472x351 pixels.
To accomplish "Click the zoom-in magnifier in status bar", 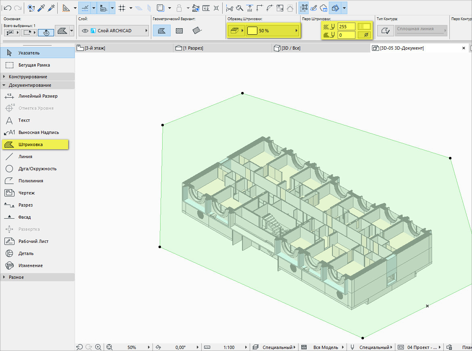I will [98, 347].
